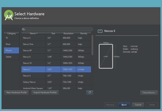Viewport: 162px width, 111px height.
Task: Click the 720x1280 resolution cell
Action: 68,82
